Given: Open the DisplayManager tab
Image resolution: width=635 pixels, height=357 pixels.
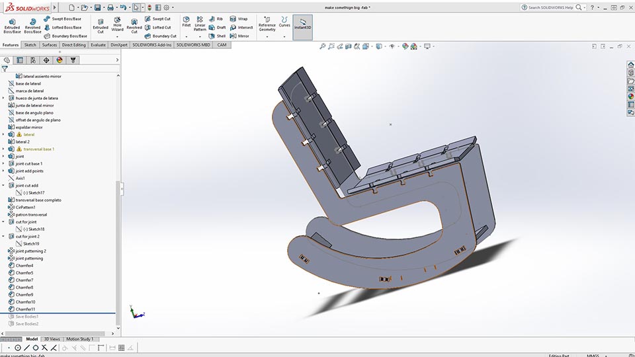Looking at the screenshot, I should click(x=60, y=60).
